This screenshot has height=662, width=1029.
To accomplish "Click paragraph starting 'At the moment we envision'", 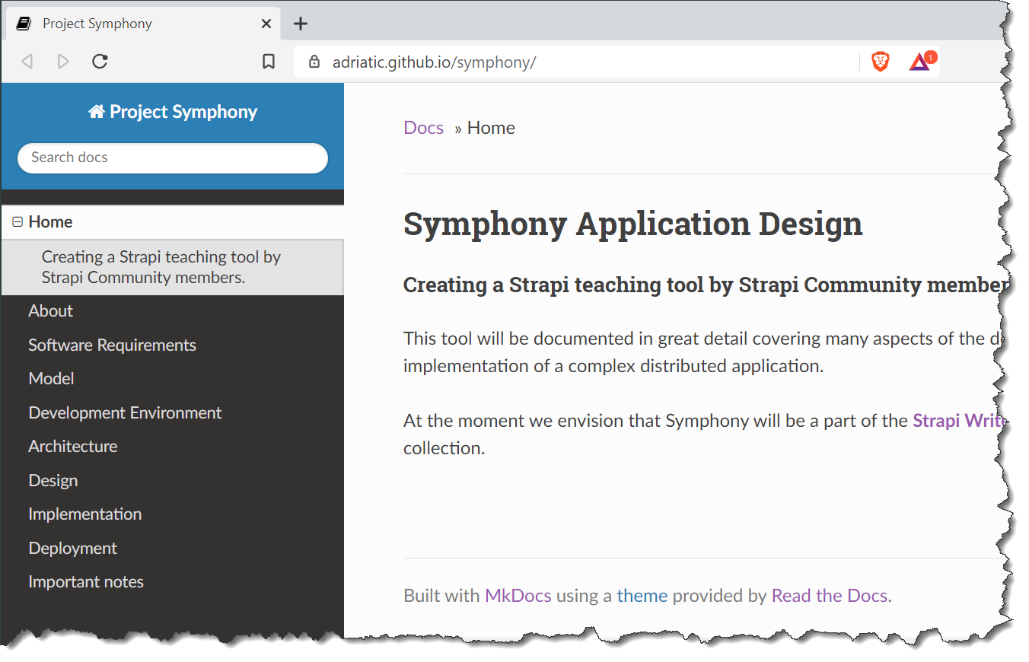I will (x=705, y=434).
